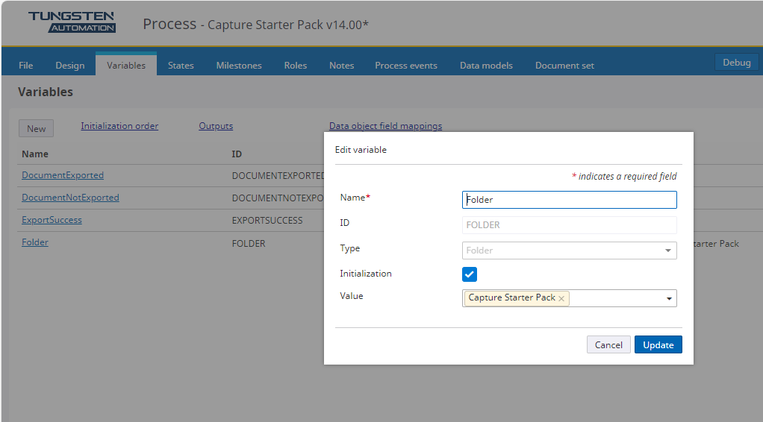The height and width of the screenshot is (422, 763).
Task: Click the Tungsten Automation logo
Action: coord(72,22)
